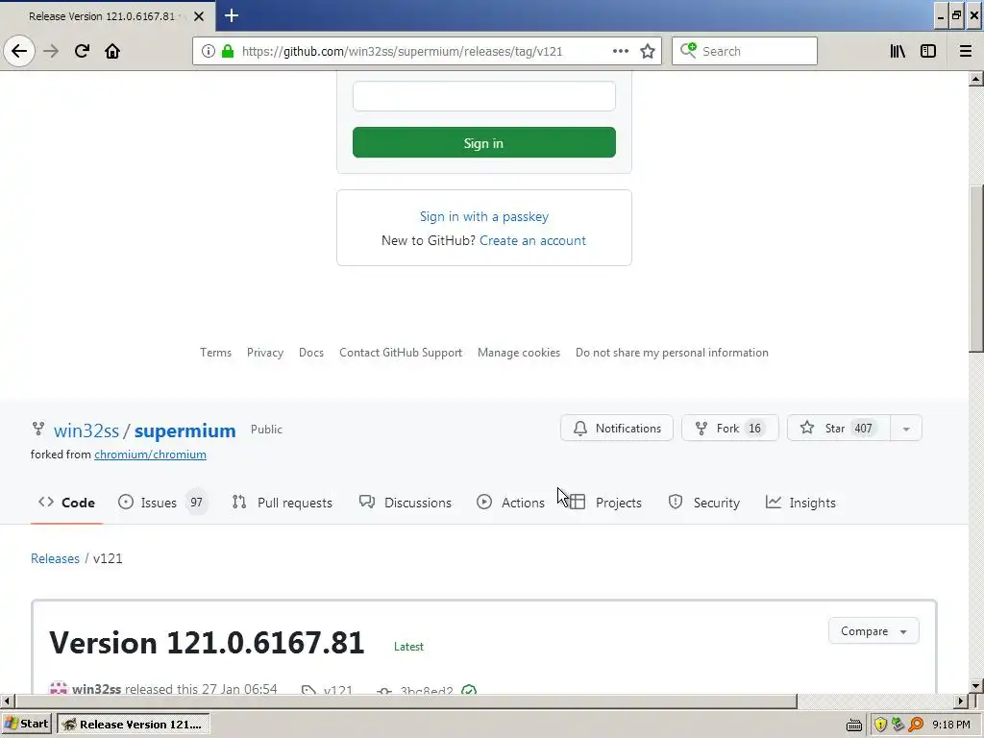Expand the Compare dropdown
Image resolution: width=984 pixels, height=738 pixels.
tap(873, 631)
